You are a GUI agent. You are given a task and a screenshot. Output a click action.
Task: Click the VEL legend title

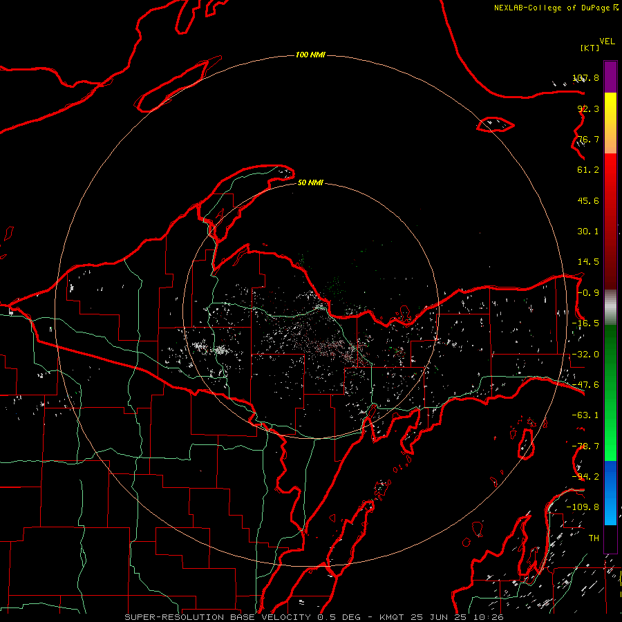point(607,41)
